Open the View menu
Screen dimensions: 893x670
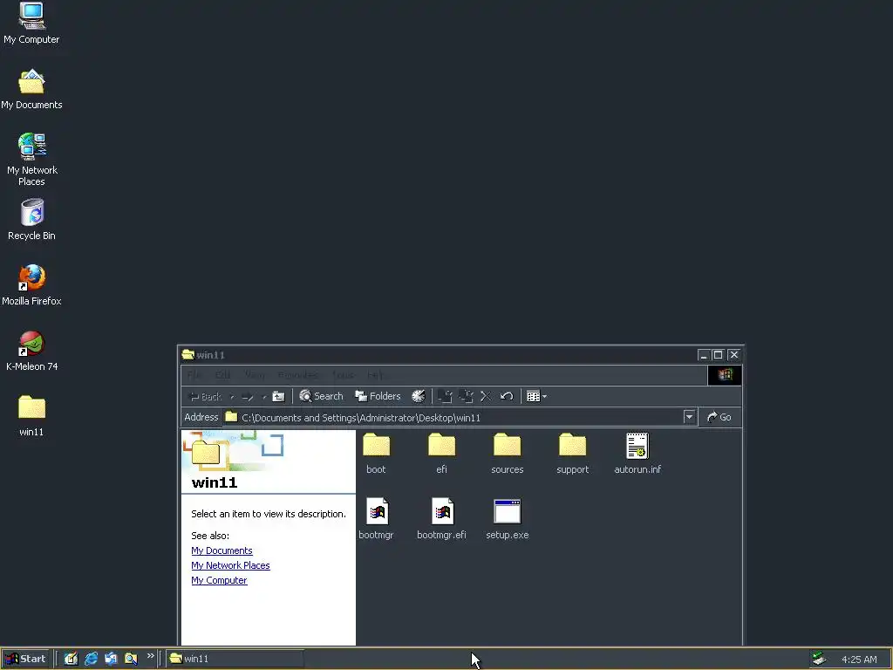pyautogui.click(x=255, y=375)
